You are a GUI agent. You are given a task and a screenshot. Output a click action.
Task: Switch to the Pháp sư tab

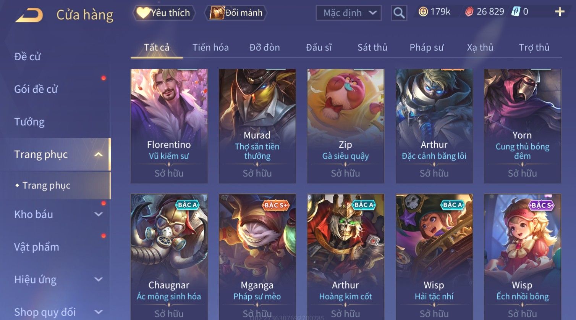427,48
